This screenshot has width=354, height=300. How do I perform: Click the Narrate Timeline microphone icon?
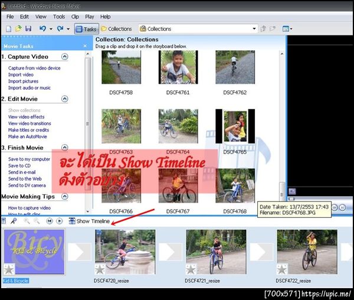point(14,221)
